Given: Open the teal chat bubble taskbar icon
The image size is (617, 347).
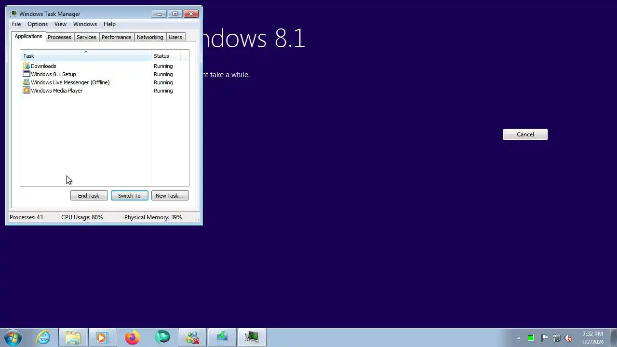Looking at the screenshot, I should [162, 337].
